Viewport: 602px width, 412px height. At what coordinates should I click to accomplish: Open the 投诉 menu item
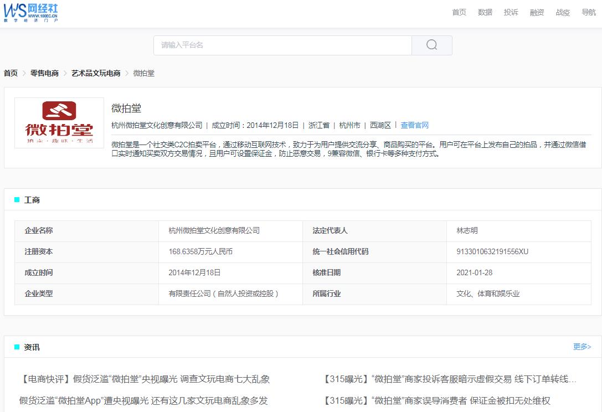click(511, 12)
